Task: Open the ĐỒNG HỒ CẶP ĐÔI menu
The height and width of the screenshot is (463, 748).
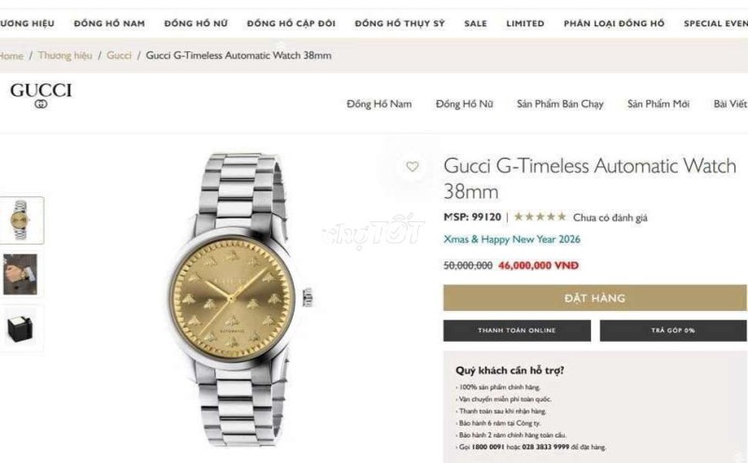Action: tap(291, 23)
